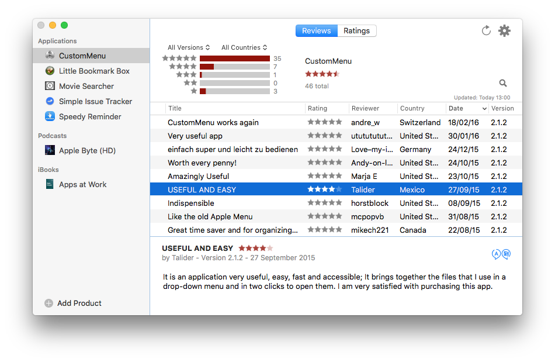The height and width of the screenshot is (362, 555).
Task: Click the Apple Byte (HD) podcast icon
Action: tap(50, 150)
